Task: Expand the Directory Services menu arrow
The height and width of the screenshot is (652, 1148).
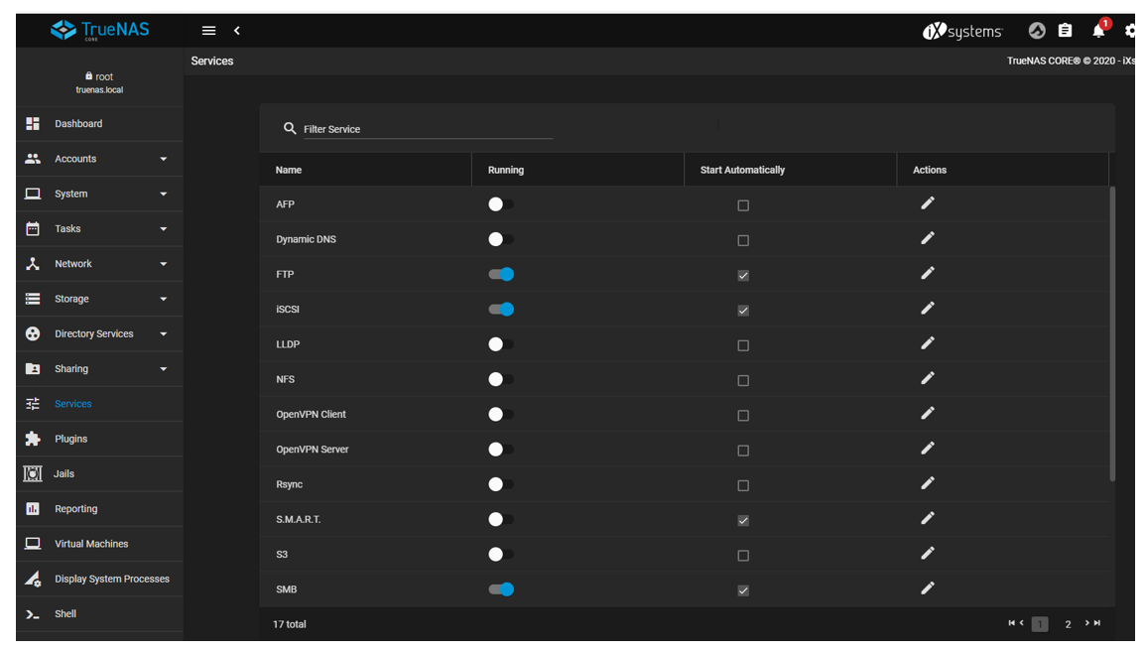Action: (164, 334)
